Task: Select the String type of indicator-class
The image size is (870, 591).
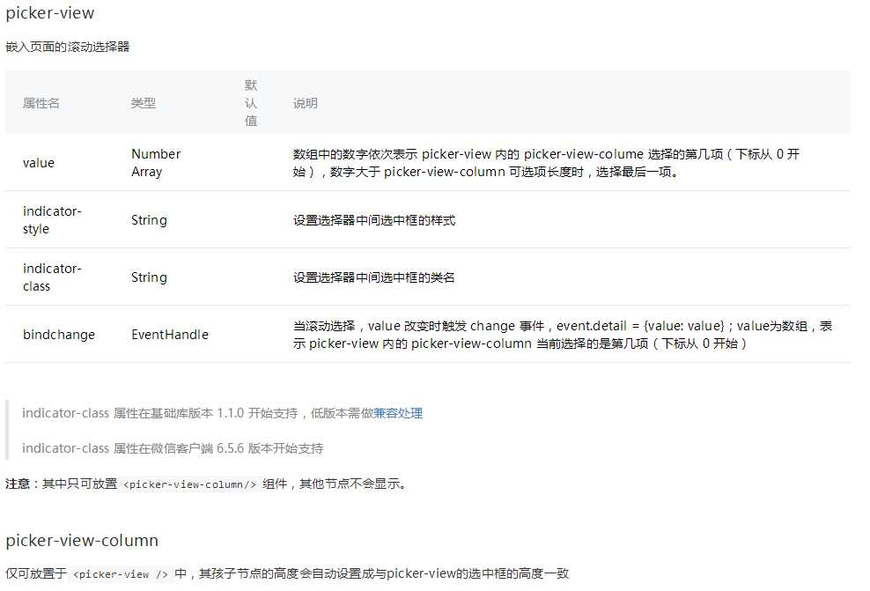Action: [x=149, y=277]
